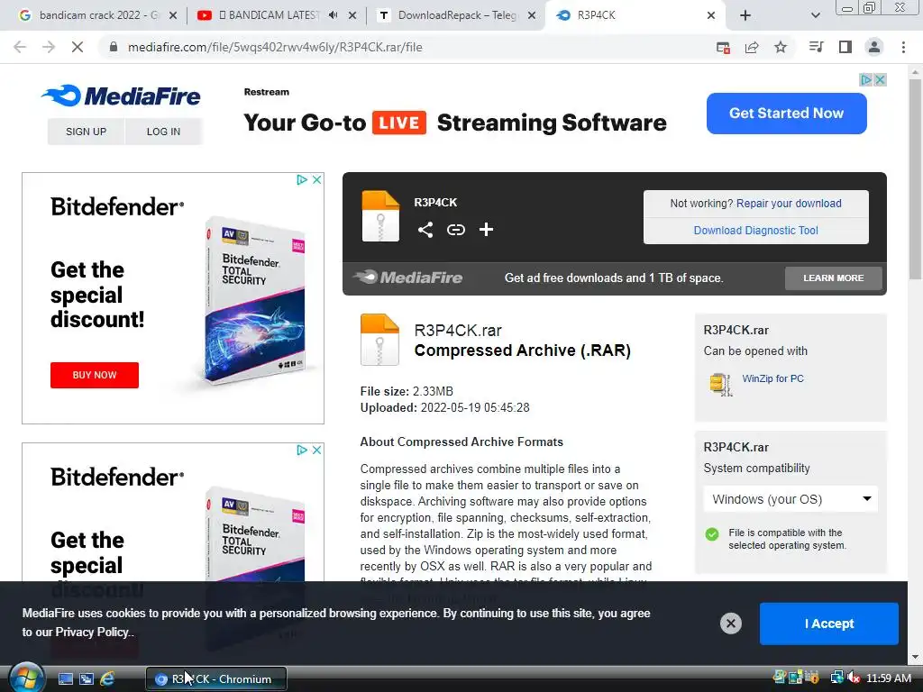
Task: Click AdChoices icon on top banner
Action: pos(866,79)
